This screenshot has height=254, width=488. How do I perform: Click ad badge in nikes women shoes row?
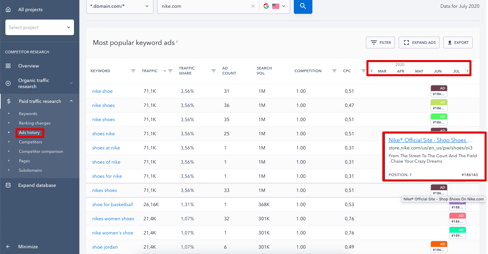pyautogui.click(x=458, y=219)
